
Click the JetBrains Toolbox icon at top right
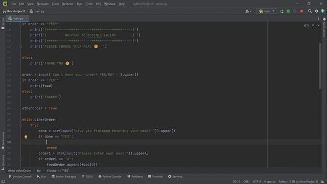tap(323, 11)
